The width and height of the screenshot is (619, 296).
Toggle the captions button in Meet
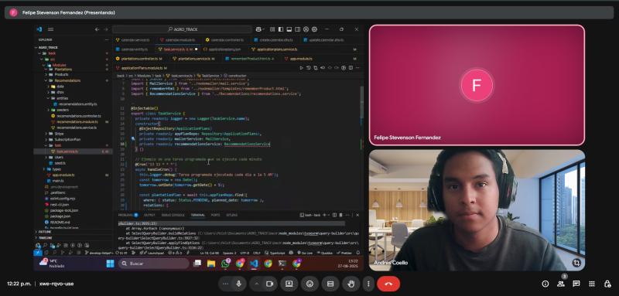click(330, 284)
